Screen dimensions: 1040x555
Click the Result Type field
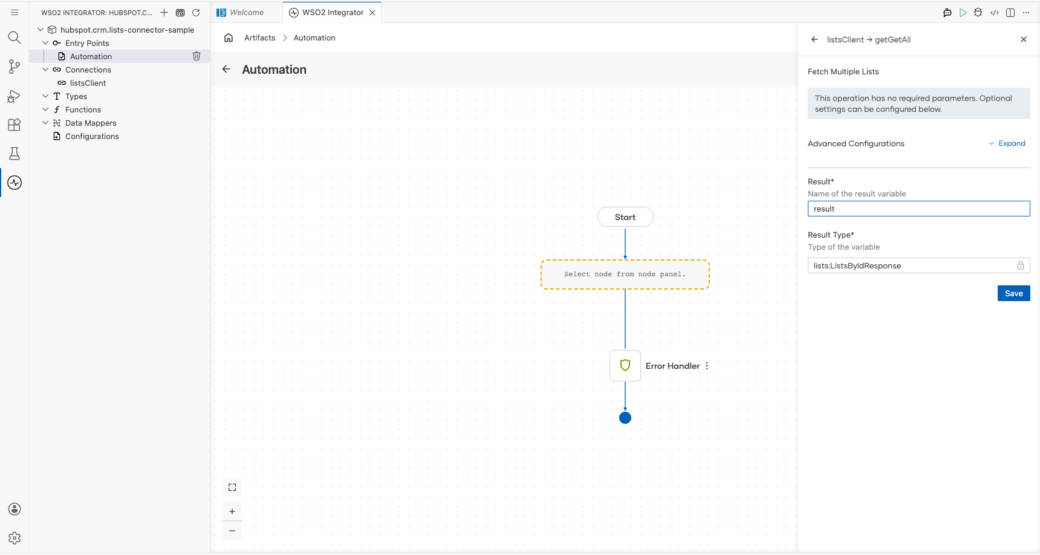pos(919,265)
